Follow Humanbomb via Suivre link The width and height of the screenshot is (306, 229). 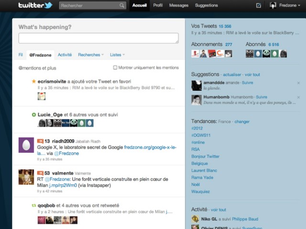pyautogui.click(x=262, y=97)
